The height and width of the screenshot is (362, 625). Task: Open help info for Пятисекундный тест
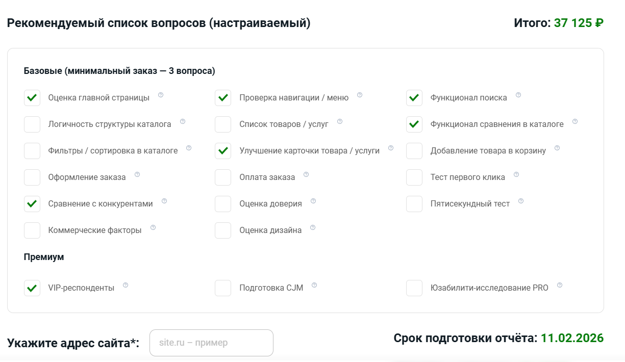(x=521, y=200)
